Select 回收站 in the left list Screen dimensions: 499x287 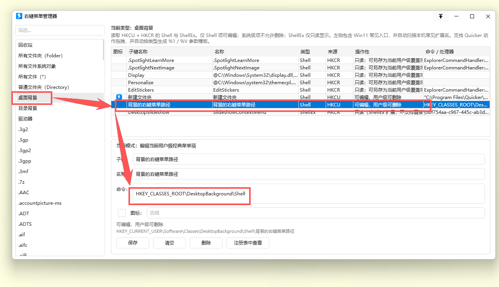tap(25, 45)
